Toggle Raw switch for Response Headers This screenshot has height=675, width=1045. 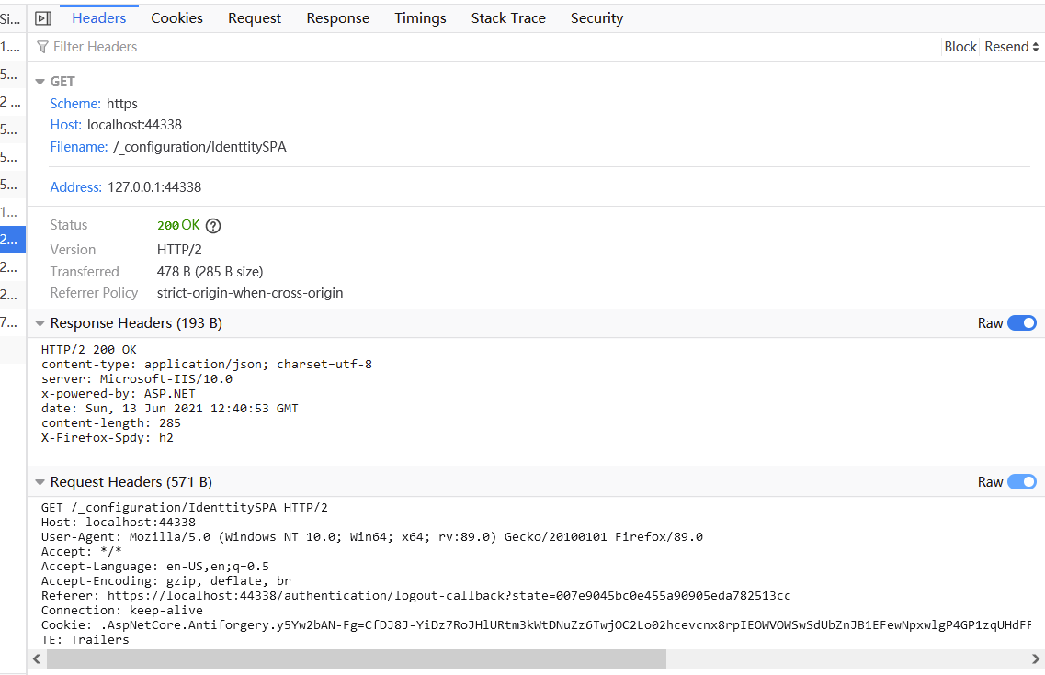click(1021, 323)
